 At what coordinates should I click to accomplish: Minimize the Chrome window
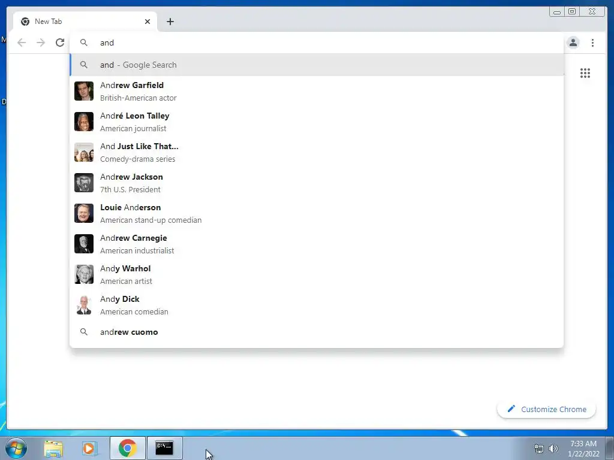click(557, 11)
